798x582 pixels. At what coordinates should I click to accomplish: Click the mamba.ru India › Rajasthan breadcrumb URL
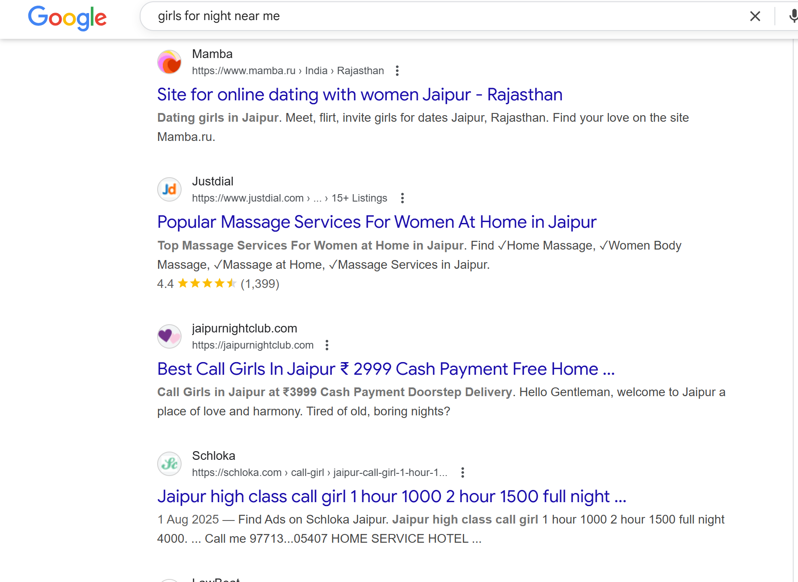click(288, 71)
